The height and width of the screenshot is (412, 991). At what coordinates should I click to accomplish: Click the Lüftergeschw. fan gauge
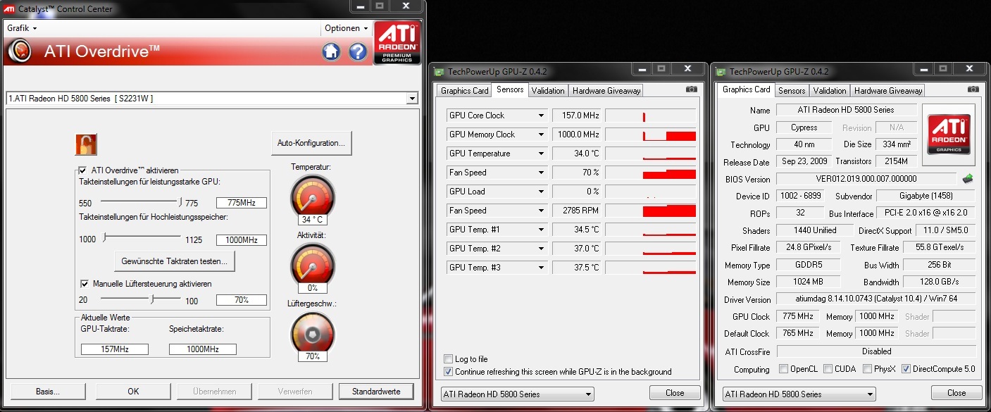tap(313, 332)
